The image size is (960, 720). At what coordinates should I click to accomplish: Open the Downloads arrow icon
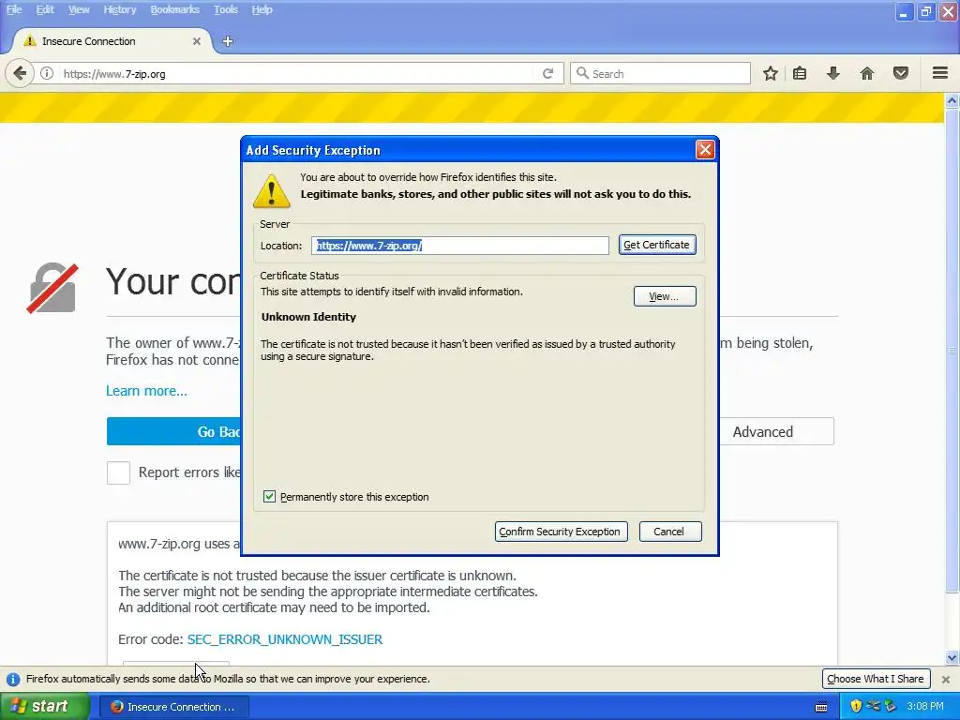[x=832, y=73]
